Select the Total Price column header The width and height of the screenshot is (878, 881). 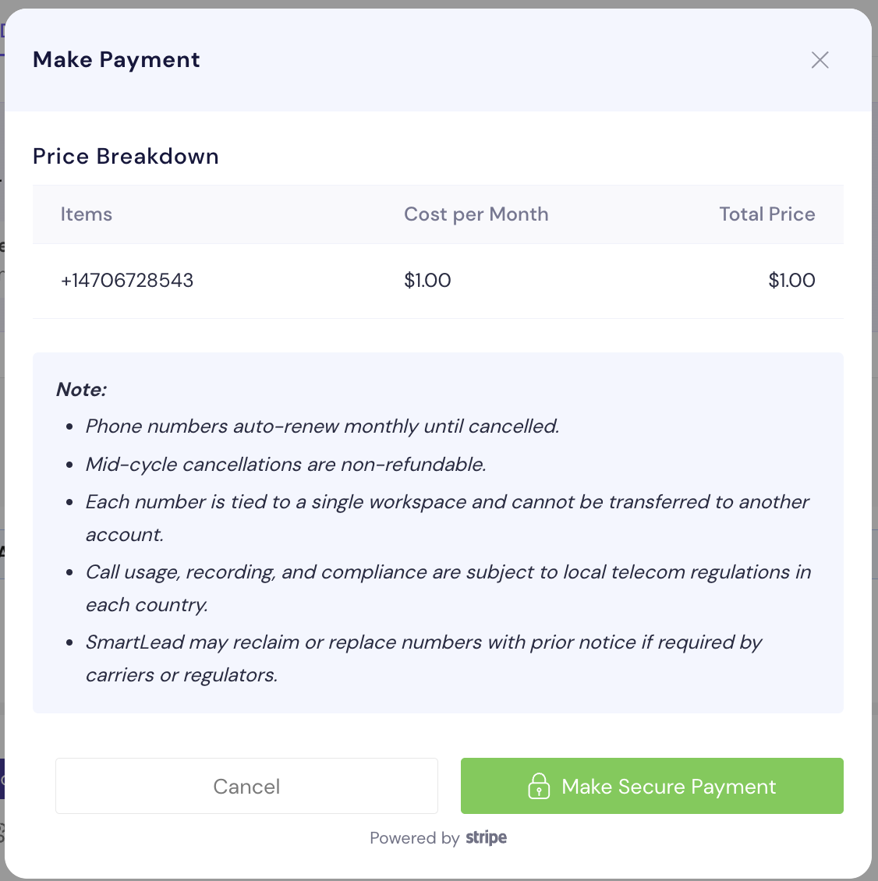tap(766, 214)
